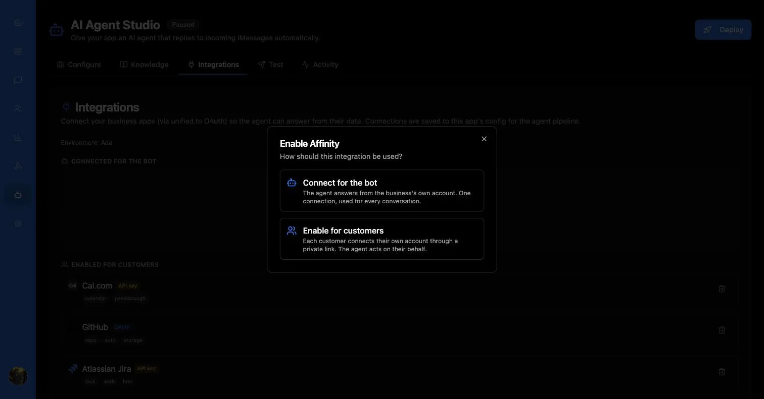Image resolution: width=764 pixels, height=399 pixels.
Task: Click the storage tag under GitHub
Action: click(x=133, y=340)
